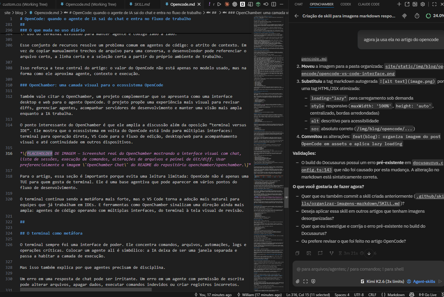Viewport: 444px width, 297px height.
Task: Open OpenChamber settings gear
Action: (423, 4)
